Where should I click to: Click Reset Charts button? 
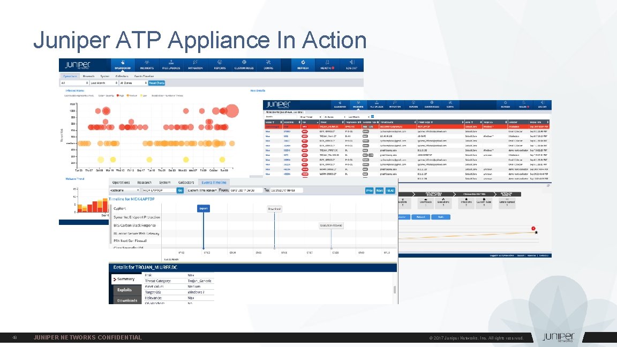(156, 83)
